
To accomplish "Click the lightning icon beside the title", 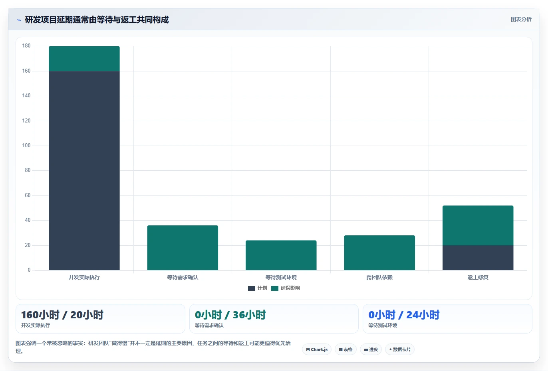I will click(19, 20).
